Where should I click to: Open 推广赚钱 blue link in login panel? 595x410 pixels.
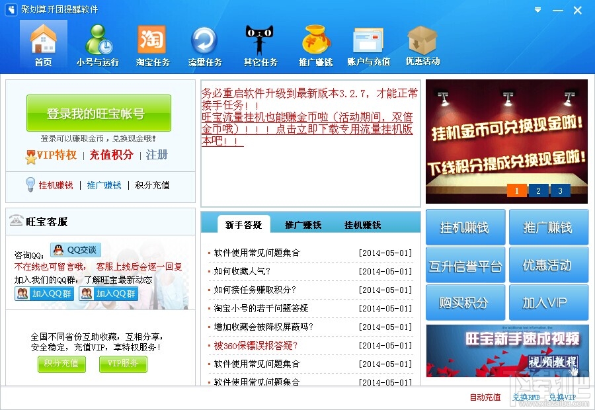point(104,185)
